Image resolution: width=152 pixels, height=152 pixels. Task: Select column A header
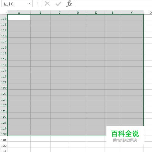19,12
